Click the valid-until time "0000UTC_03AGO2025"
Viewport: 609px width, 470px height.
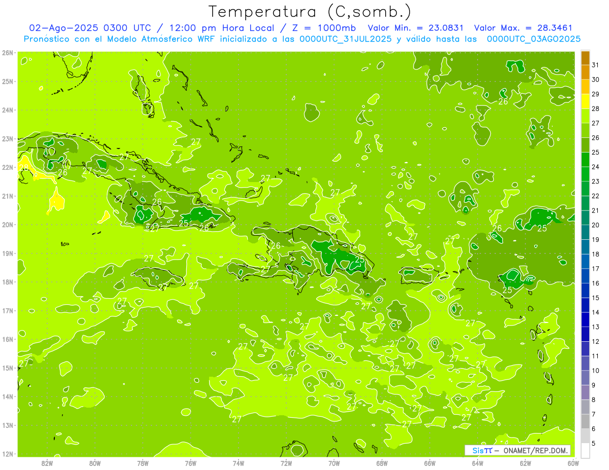tap(533, 39)
